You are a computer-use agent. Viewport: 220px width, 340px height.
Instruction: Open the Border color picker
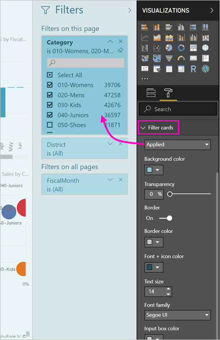[x=154, y=242]
